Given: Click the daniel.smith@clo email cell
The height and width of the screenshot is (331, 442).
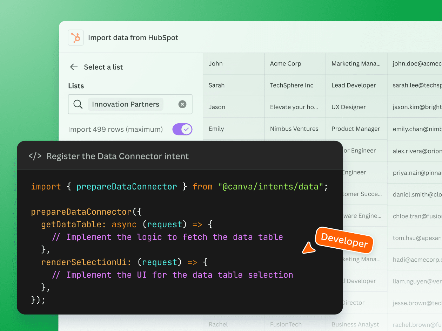Looking at the screenshot, I should [x=415, y=194].
